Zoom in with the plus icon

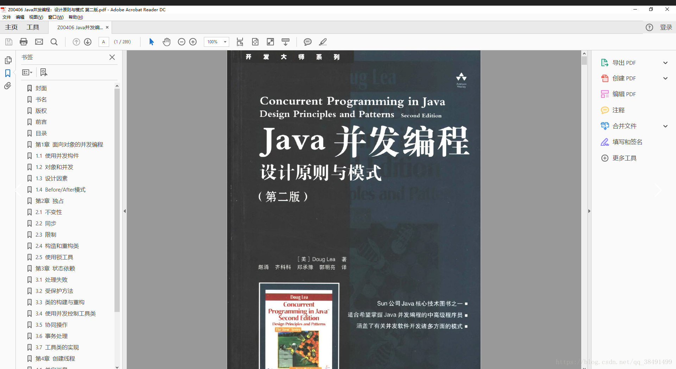193,42
